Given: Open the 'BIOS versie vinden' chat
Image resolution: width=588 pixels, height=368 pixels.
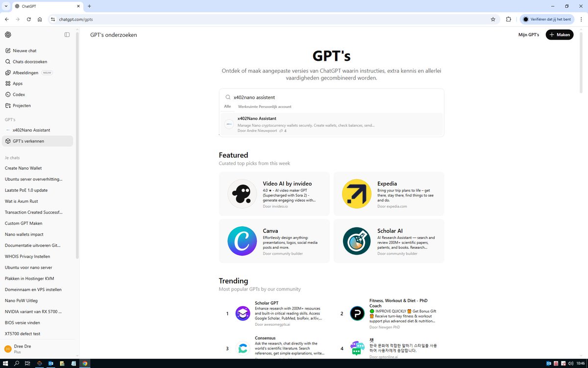Looking at the screenshot, I should (38, 323).
